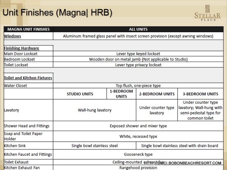This screenshot has height=170, width=227.
Task: Click the 3-BEDROOM UNITS column header
Action: pos(200,94)
